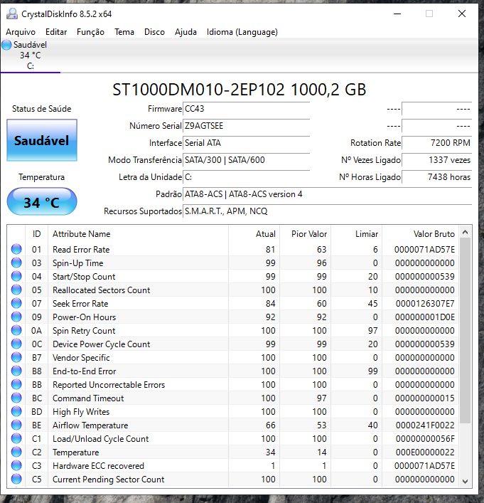Click the Attribute Name column header
The width and height of the screenshot is (484, 503).
tap(138, 234)
